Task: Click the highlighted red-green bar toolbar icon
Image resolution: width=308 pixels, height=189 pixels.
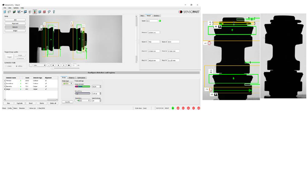Action: click(35, 12)
